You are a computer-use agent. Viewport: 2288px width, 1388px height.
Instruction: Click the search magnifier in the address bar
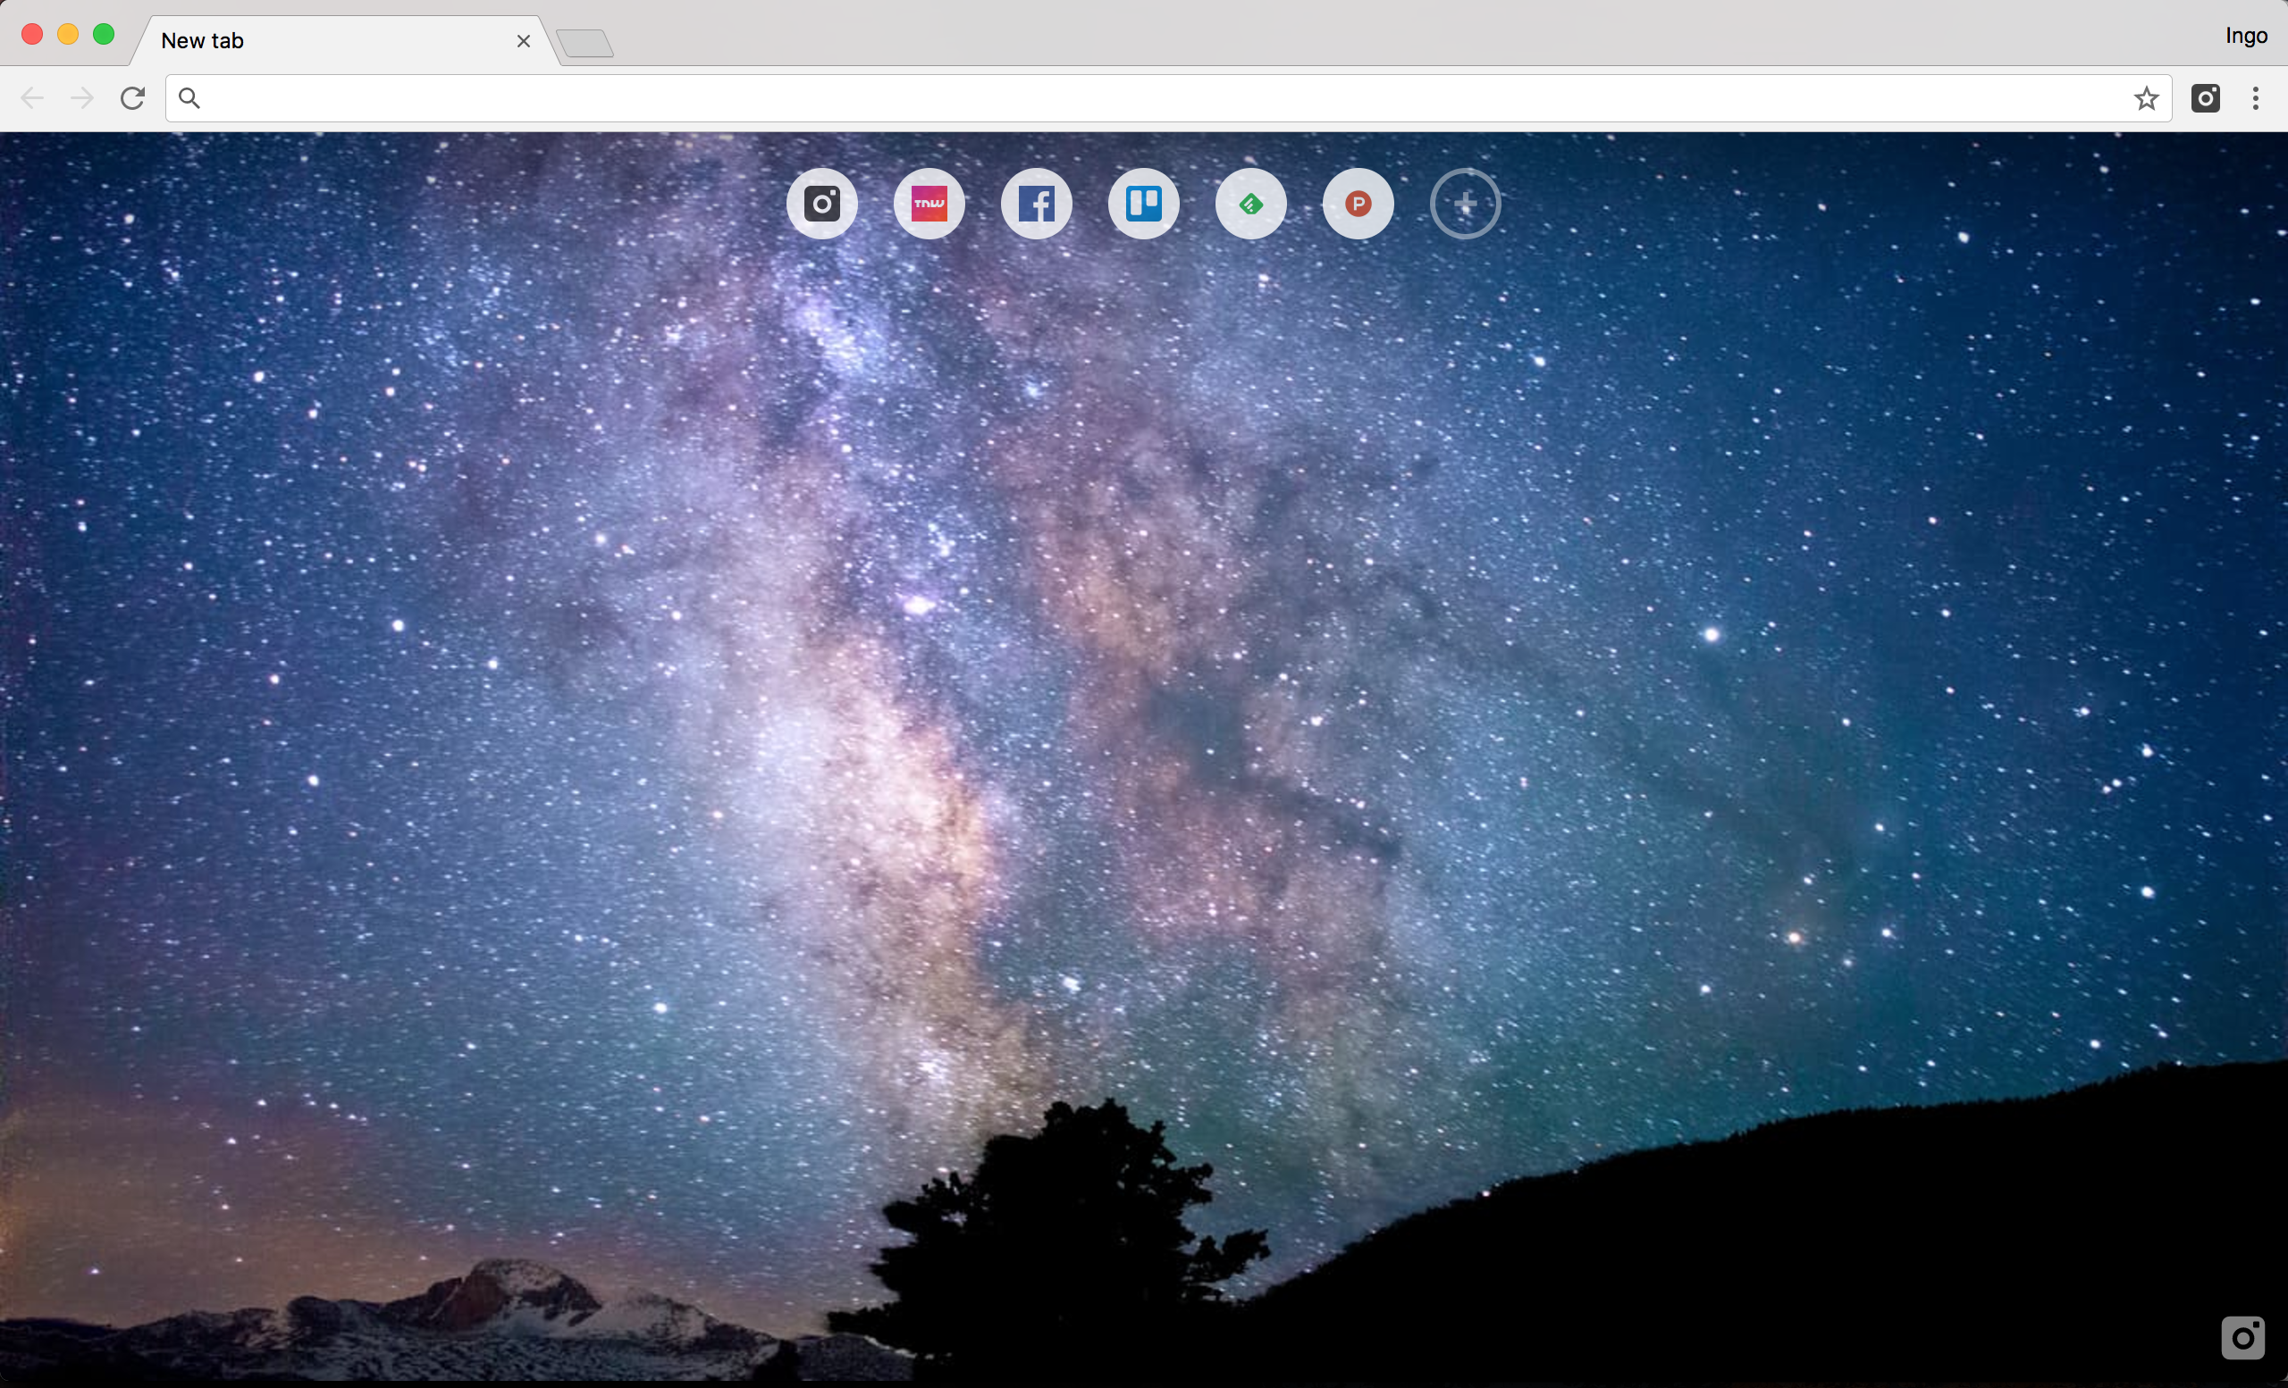coord(189,97)
